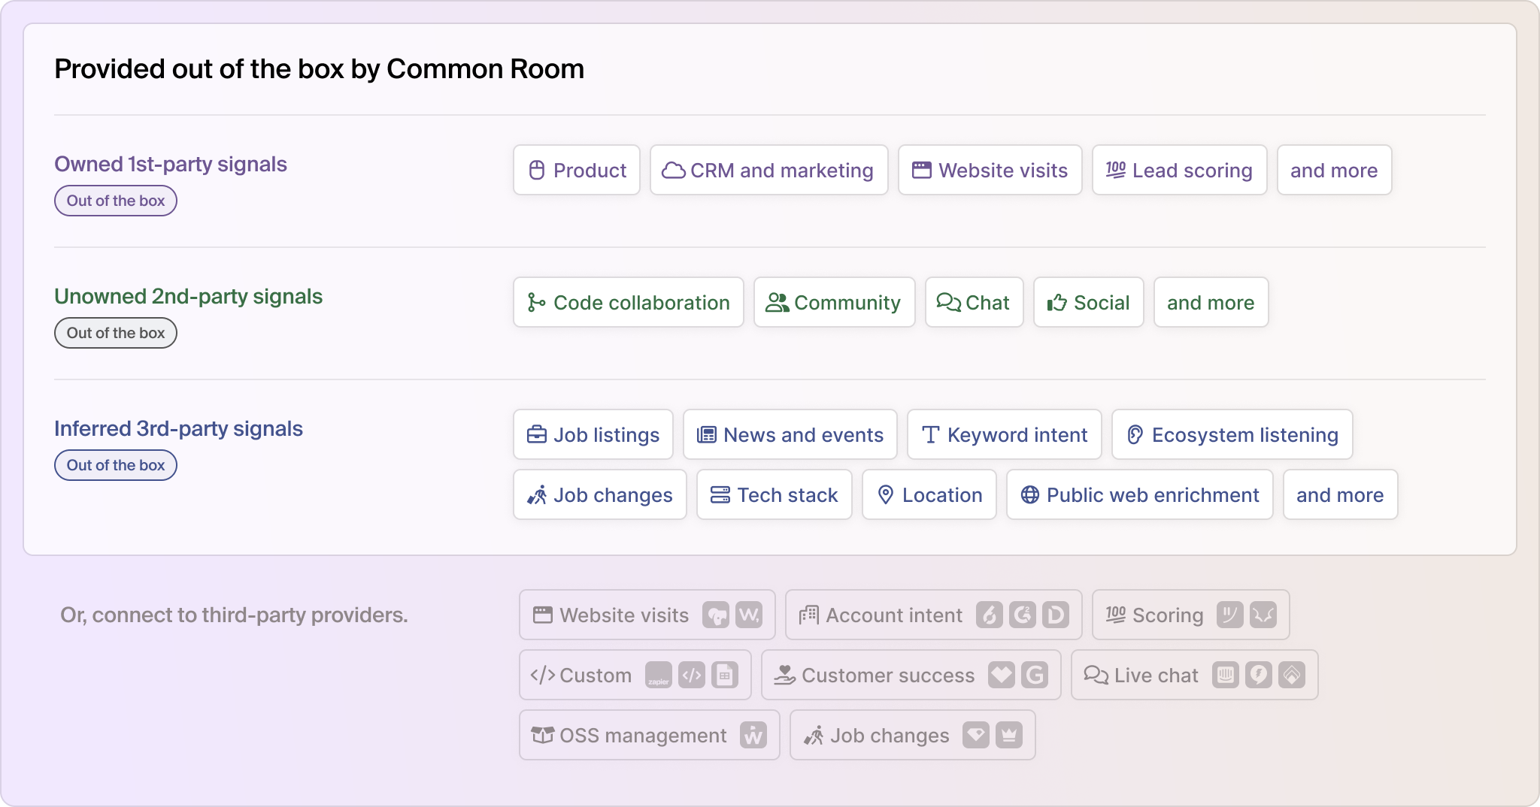1540x807 pixels.
Task: Select the 100 icon beside Lead scoring
Action: click(x=1116, y=171)
